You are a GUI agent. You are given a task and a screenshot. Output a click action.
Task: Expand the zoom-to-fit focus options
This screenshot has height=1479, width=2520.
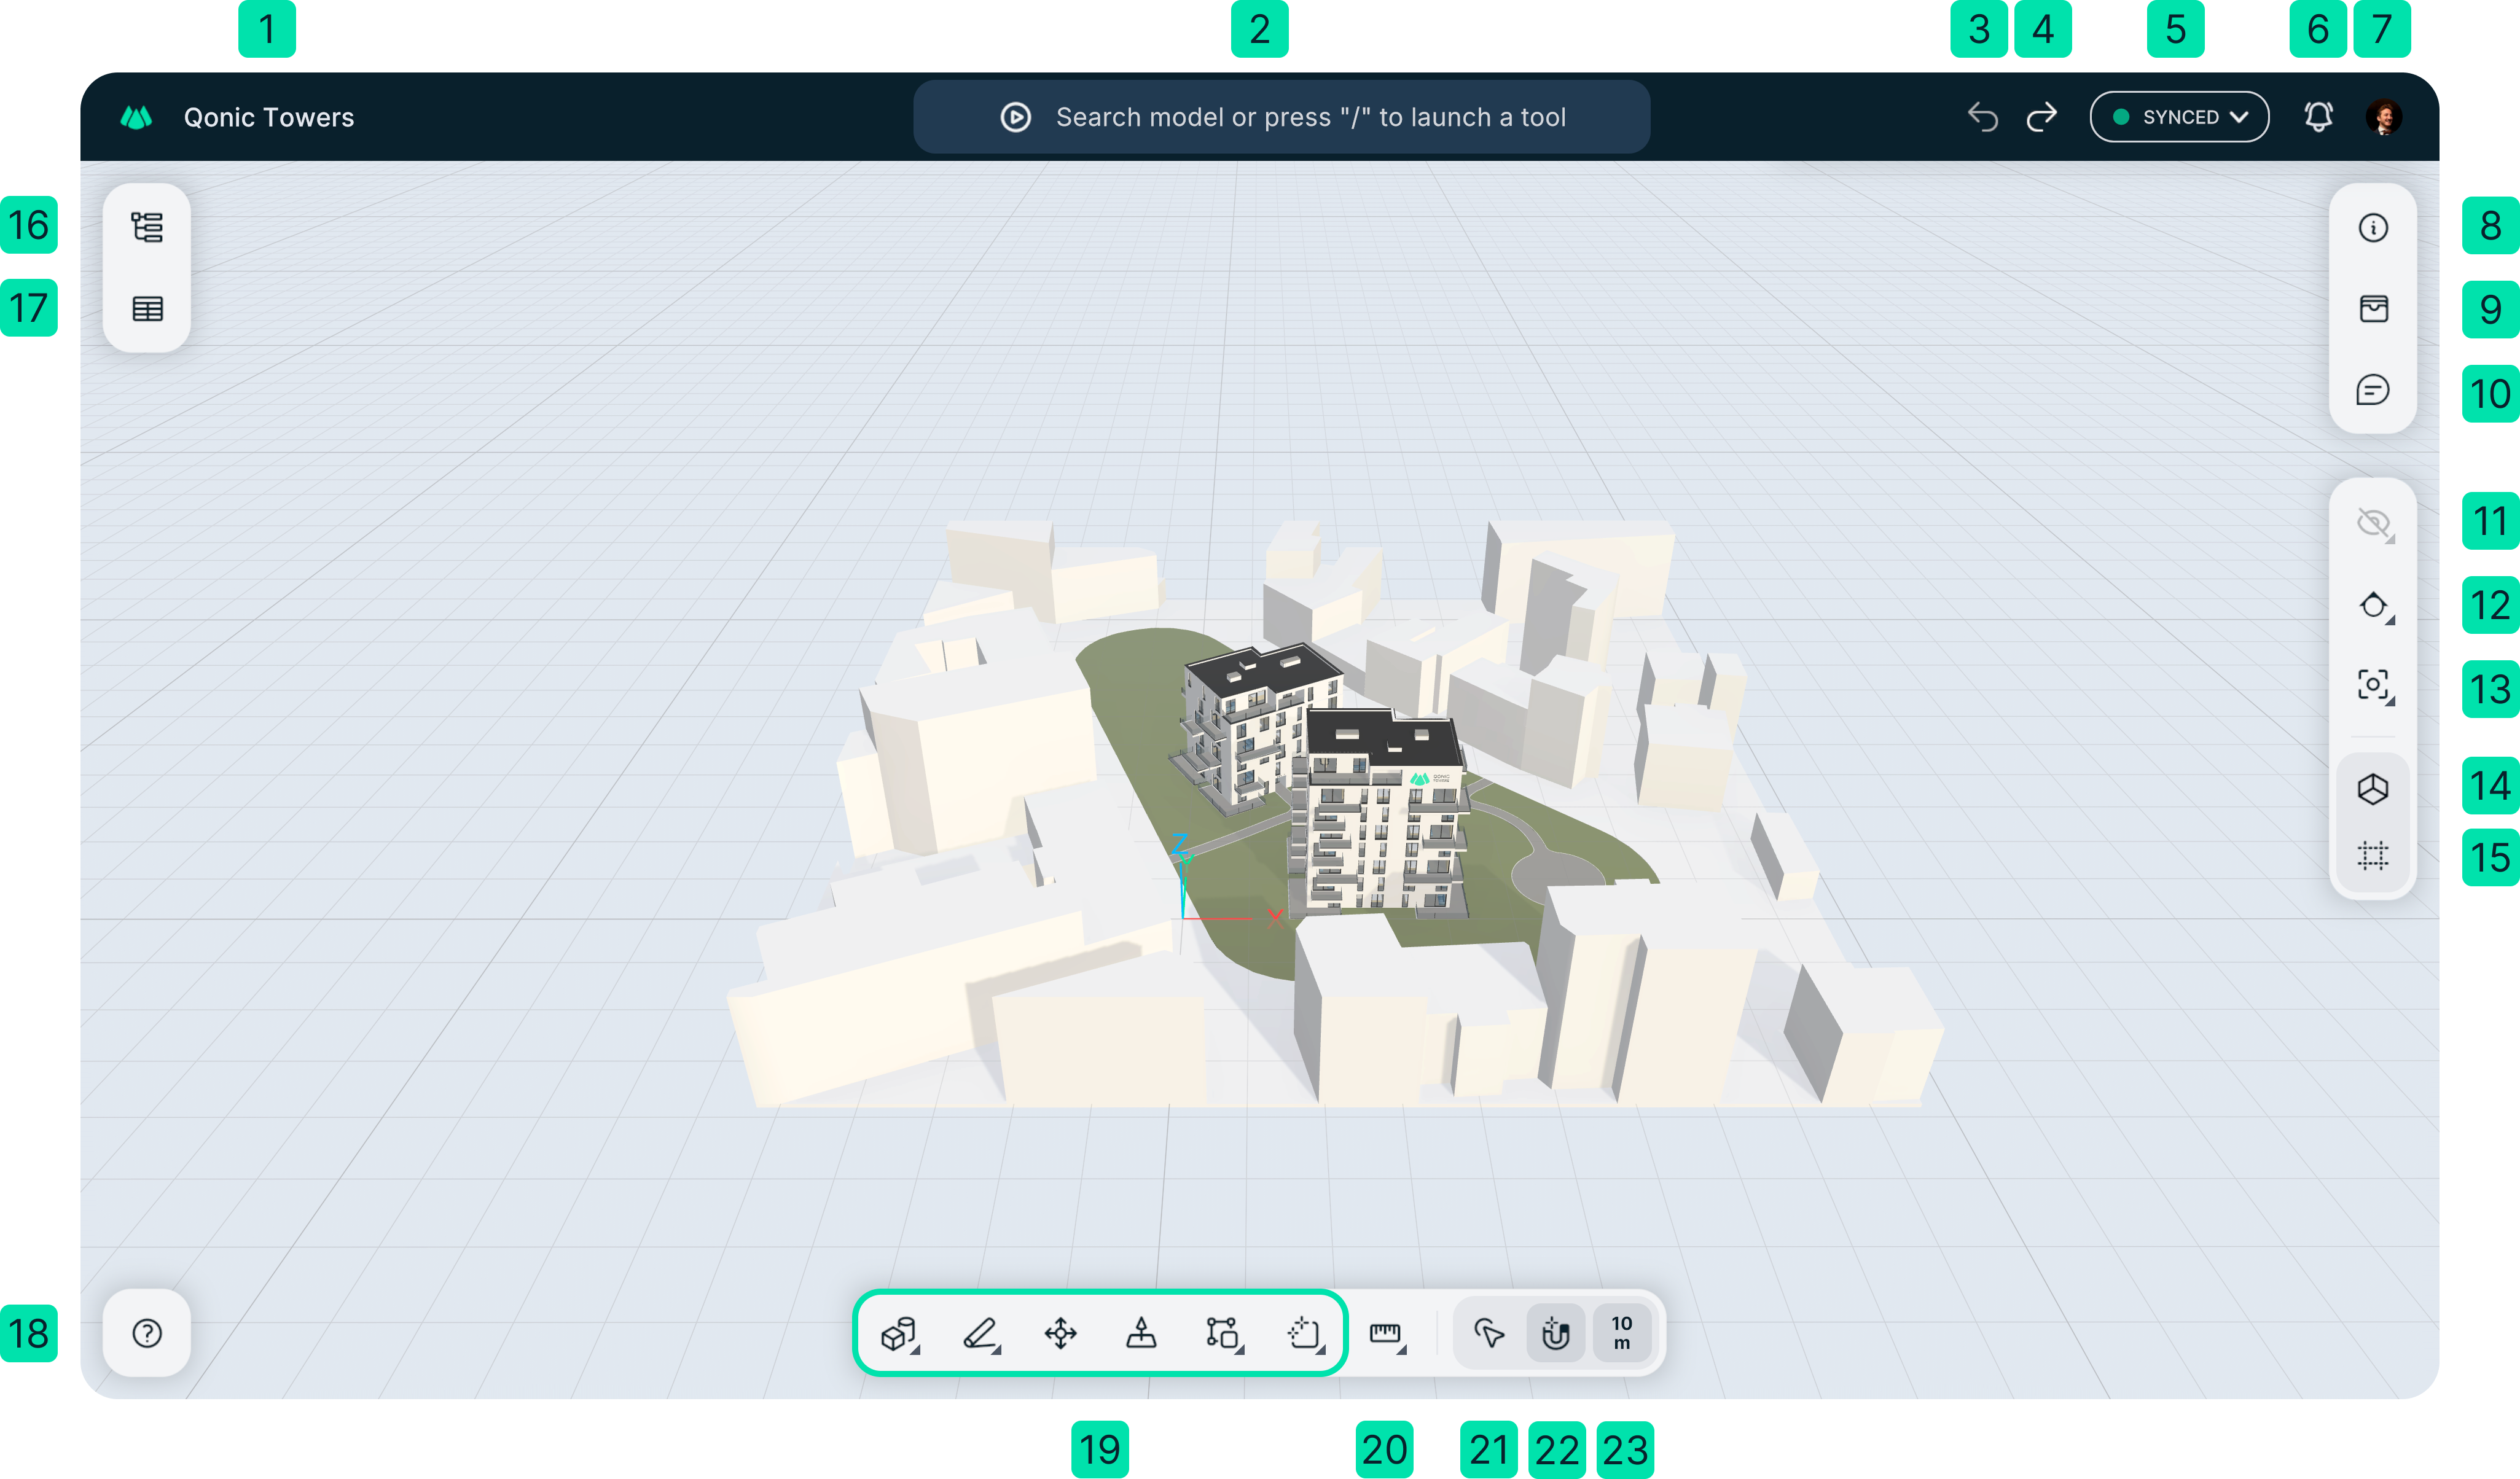pos(2373,686)
